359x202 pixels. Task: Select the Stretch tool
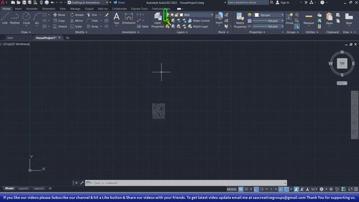[60, 26]
